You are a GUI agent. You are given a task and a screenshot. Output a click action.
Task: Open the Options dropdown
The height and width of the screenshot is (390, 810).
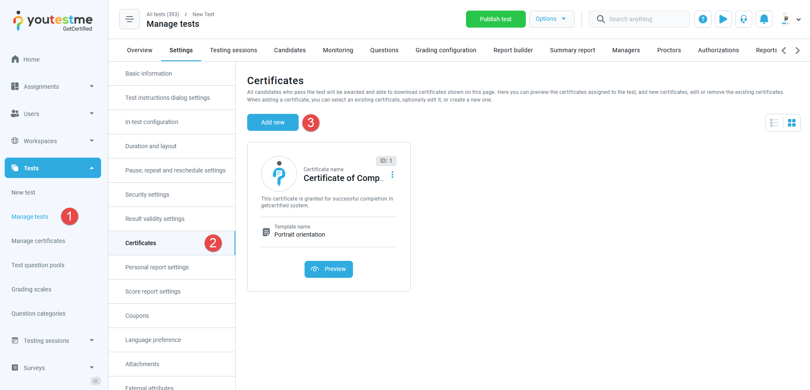(551, 19)
